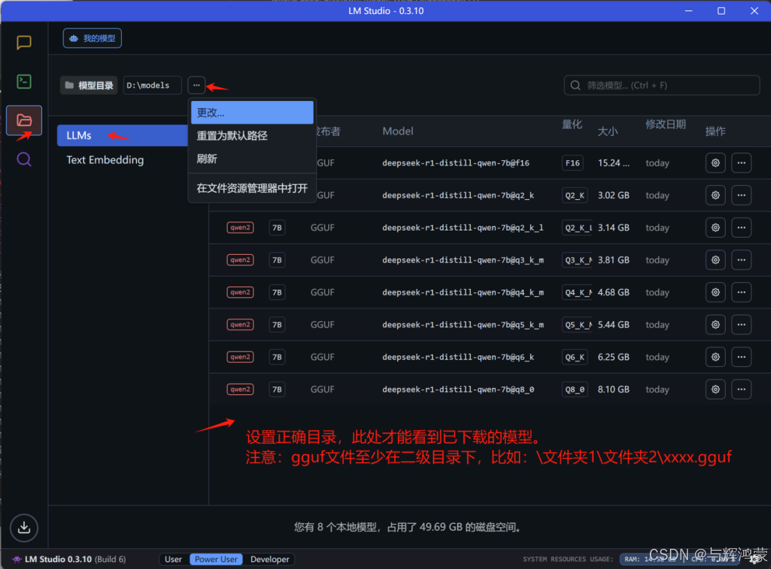The height and width of the screenshot is (569, 771).
Task: Click the 7B badge in the q4_k_m row
Action: pos(277,293)
